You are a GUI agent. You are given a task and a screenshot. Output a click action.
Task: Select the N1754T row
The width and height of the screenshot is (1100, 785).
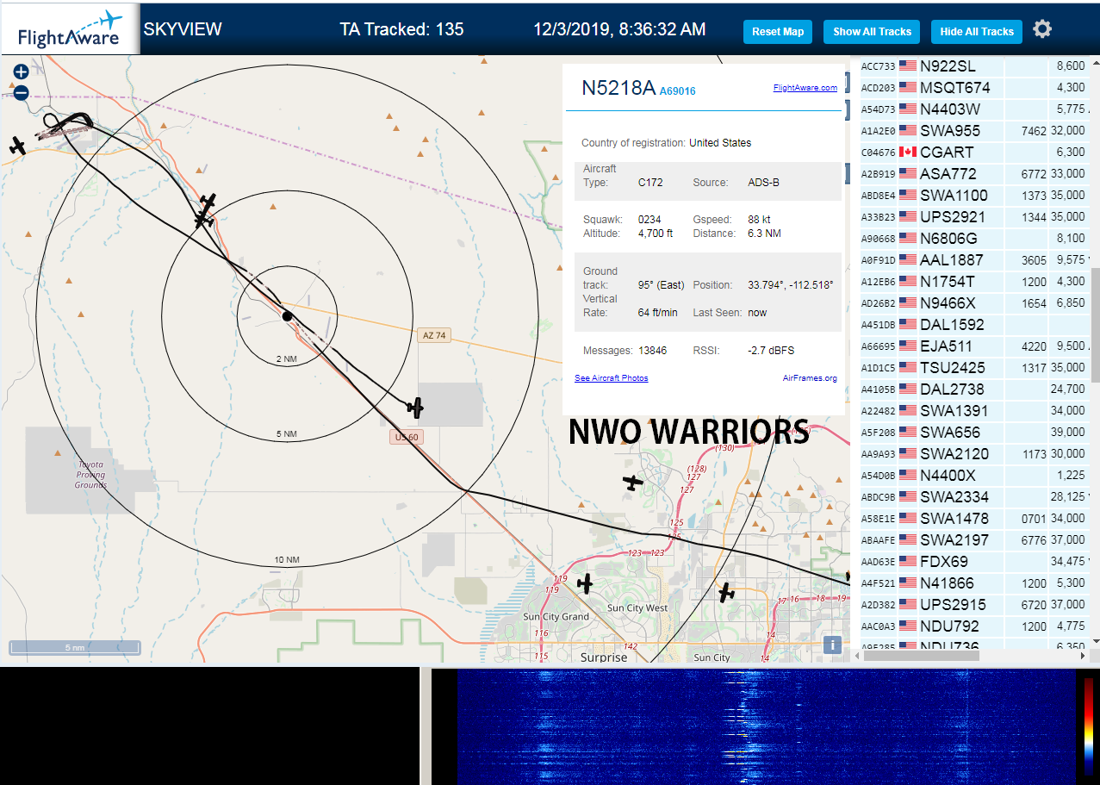pos(975,282)
